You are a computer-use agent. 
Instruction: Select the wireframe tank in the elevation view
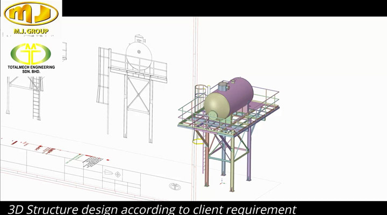click(138, 53)
